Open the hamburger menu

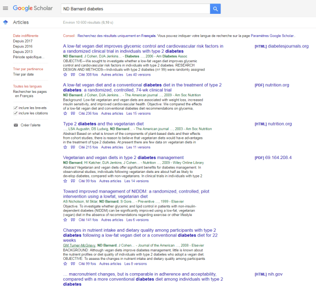click(x=5, y=8)
